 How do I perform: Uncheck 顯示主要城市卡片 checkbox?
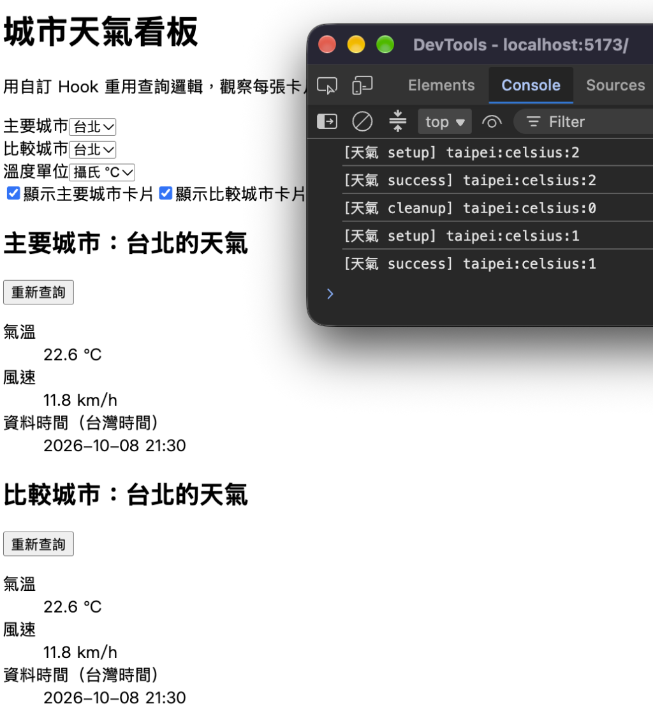[13, 193]
